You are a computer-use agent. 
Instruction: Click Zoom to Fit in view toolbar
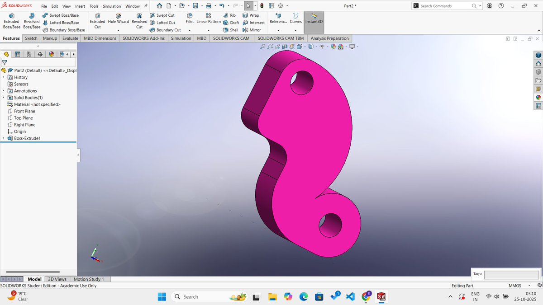[263, 46]
